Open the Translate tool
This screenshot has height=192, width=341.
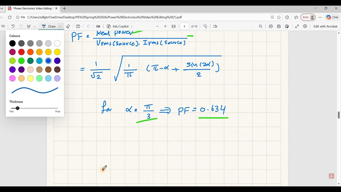[x=98, y=26]
